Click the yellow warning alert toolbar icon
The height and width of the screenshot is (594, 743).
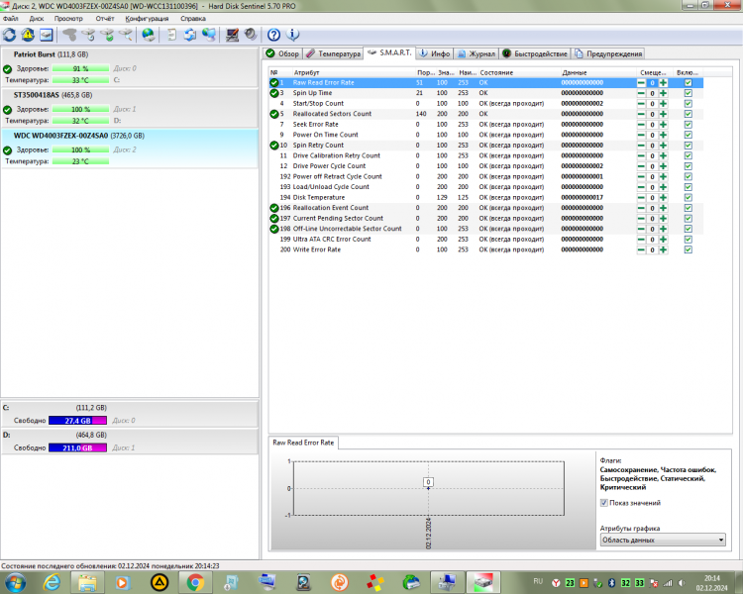(28, 35)
